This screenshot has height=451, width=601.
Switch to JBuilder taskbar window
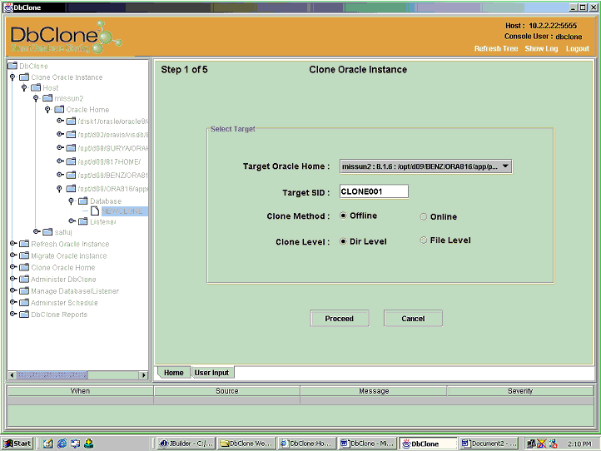(x=186, y=444)
